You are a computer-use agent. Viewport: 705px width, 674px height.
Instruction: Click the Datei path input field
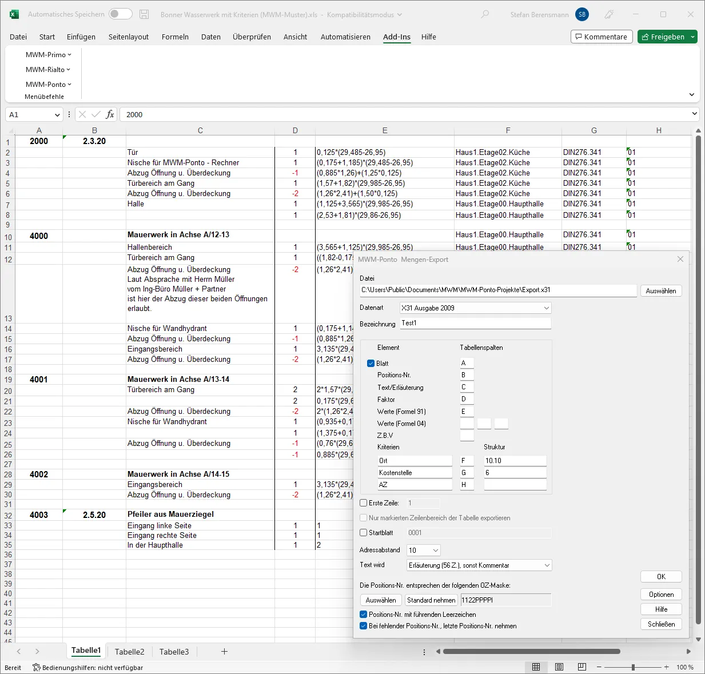click(x=498, y=290)
